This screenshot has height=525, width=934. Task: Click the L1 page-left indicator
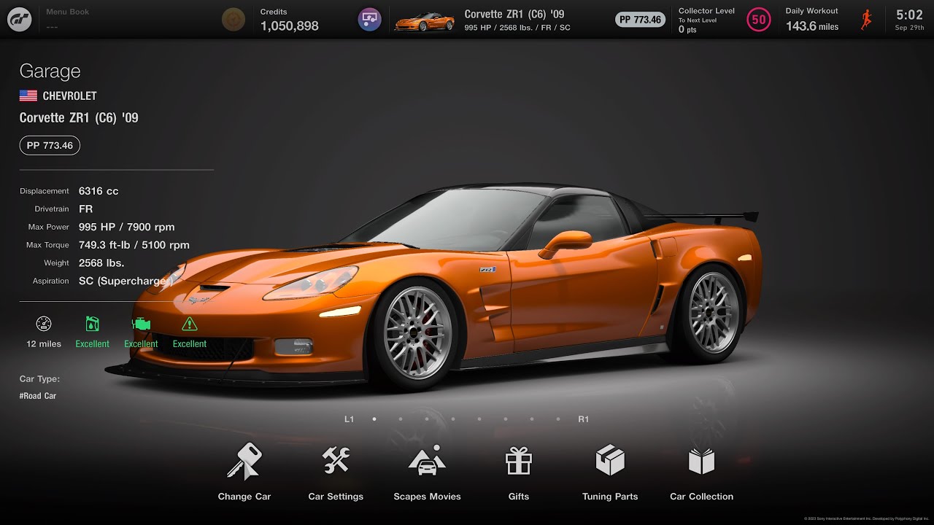(349, 419)
